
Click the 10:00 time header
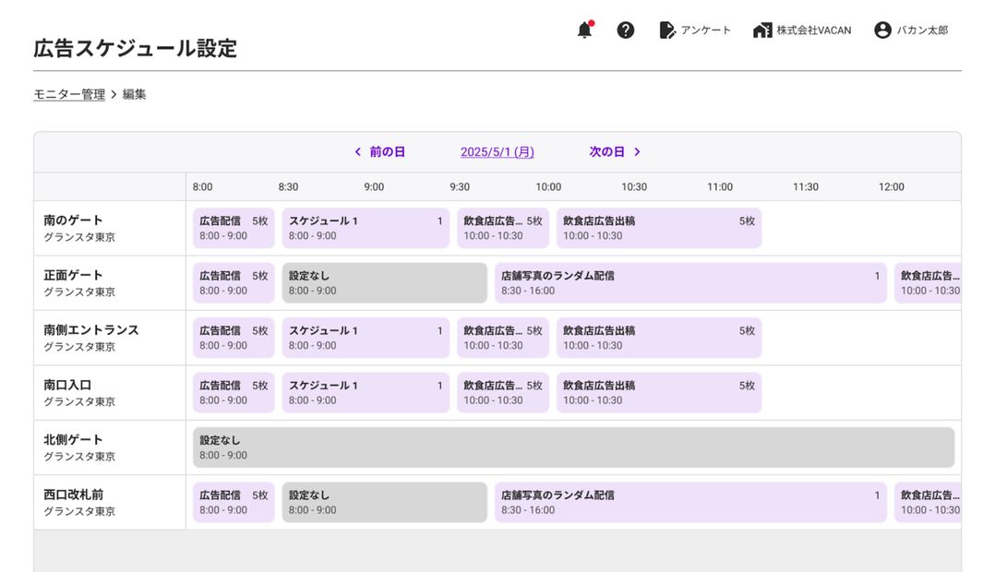pos(548,187)
